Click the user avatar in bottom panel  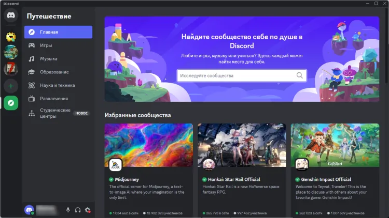[x=29, y=210]
